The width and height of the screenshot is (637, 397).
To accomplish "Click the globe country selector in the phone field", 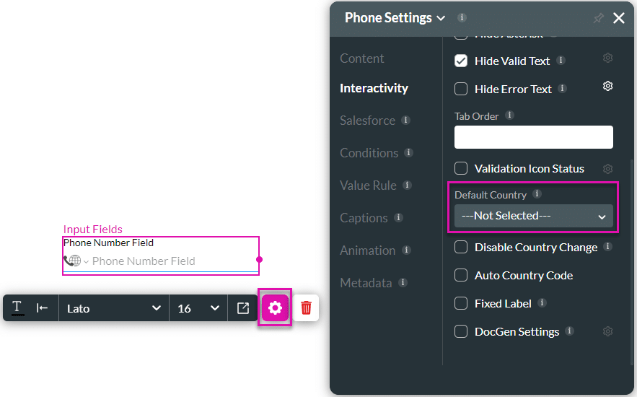I will (x=76, y=261).
